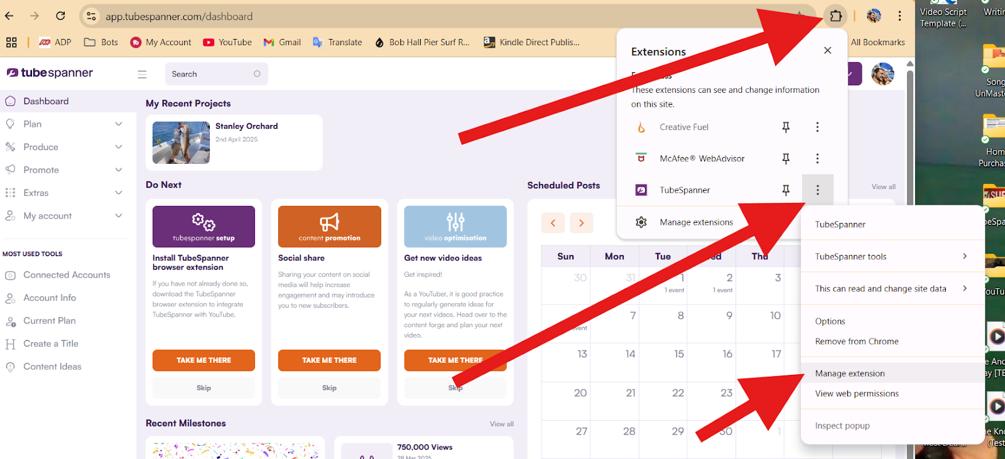Open the ADP bookmark
Screen dimensions: 1005x459
coord(55,42)
